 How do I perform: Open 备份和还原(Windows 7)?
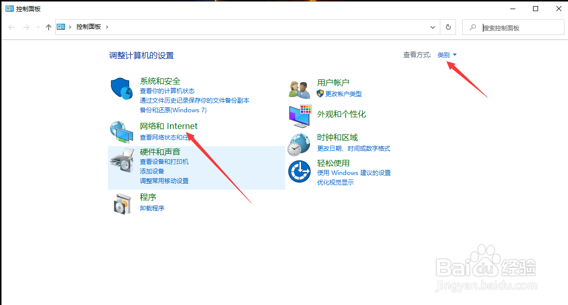[x=173, y=110]
